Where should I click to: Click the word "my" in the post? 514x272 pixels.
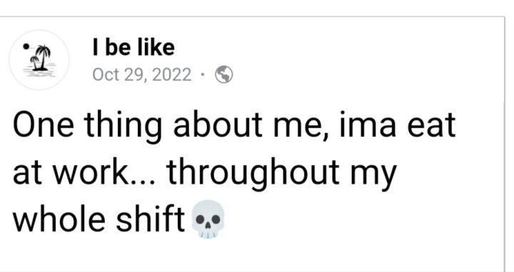pos(373,177)
